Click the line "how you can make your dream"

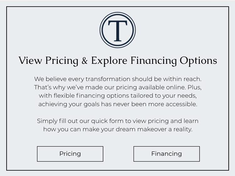pos(118,129)
